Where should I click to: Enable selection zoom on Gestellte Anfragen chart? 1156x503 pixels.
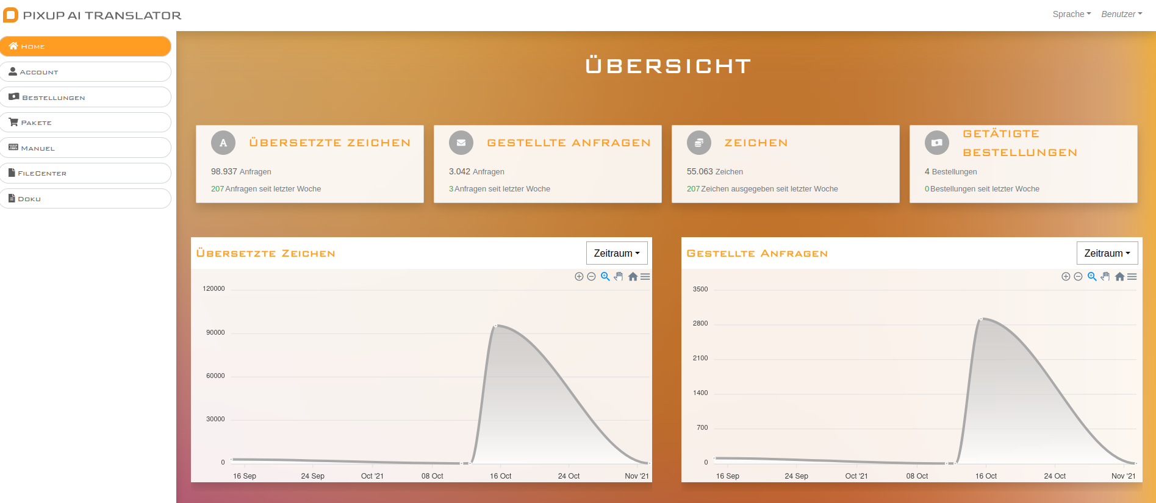coord(1092,277)
